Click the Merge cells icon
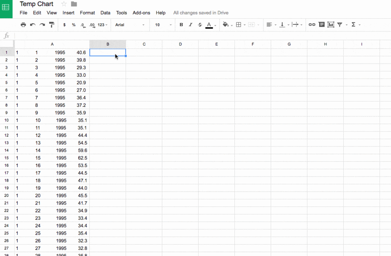 coord(251,25)
